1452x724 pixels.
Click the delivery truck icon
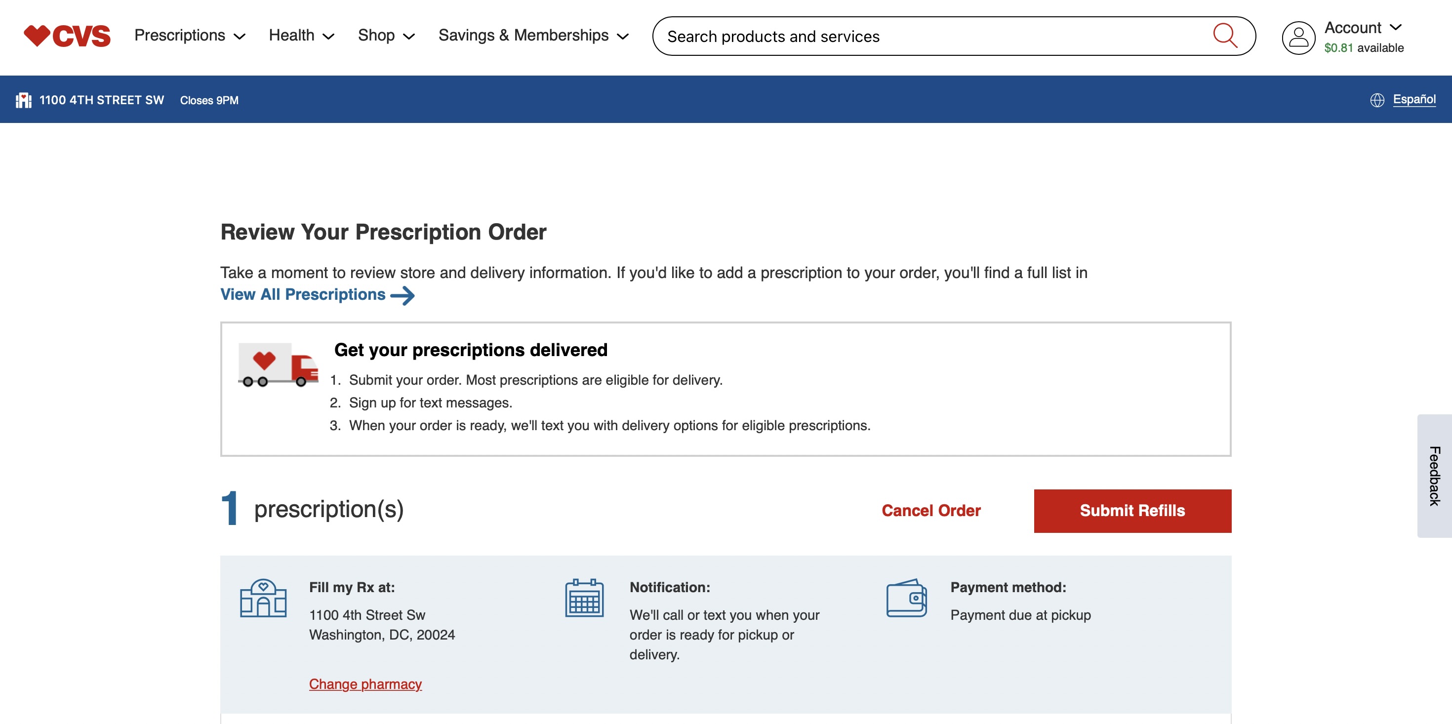(278, 365)
